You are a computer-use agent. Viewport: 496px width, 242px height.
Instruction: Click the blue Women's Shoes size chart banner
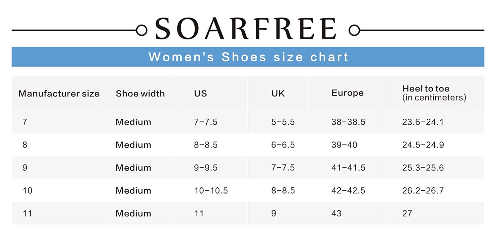tap(248, 57)
